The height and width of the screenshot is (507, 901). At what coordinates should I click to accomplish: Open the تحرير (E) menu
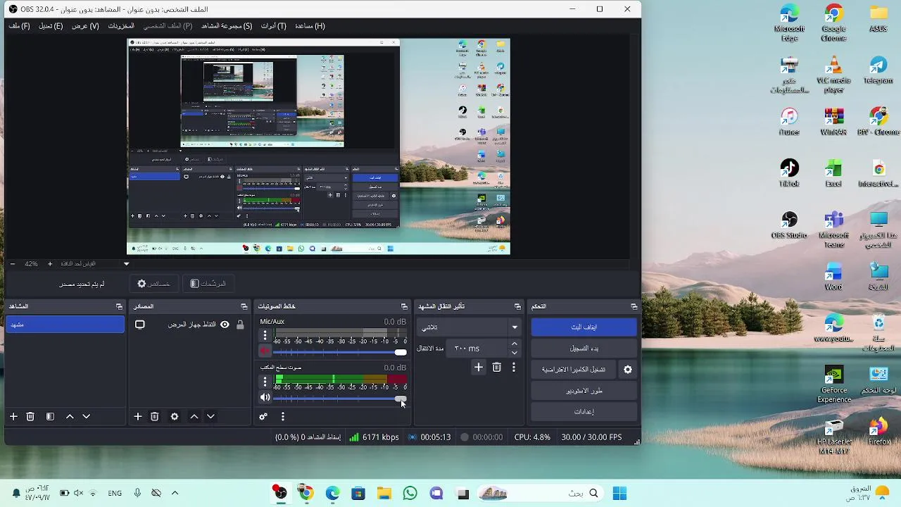click(51, 26)
